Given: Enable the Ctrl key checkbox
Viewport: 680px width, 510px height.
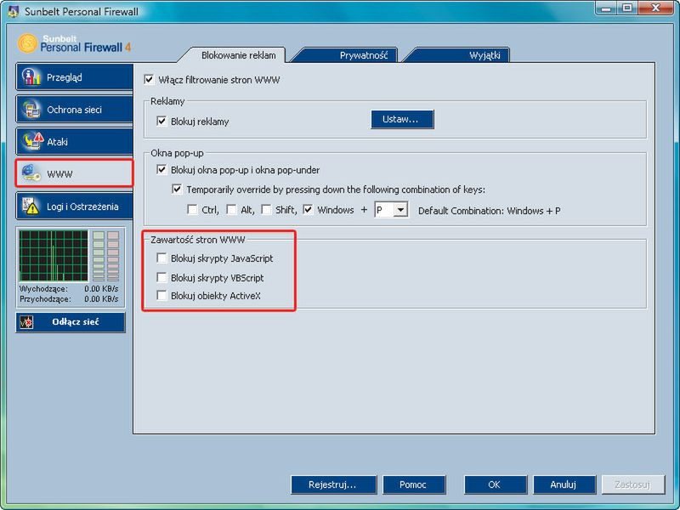Looking at the screenshot, I should [x=192, y=210].
